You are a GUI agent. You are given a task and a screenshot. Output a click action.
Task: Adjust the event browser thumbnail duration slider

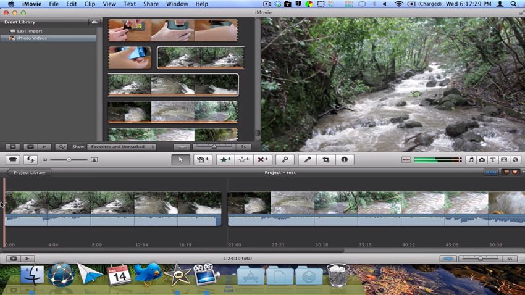(214, 146)
